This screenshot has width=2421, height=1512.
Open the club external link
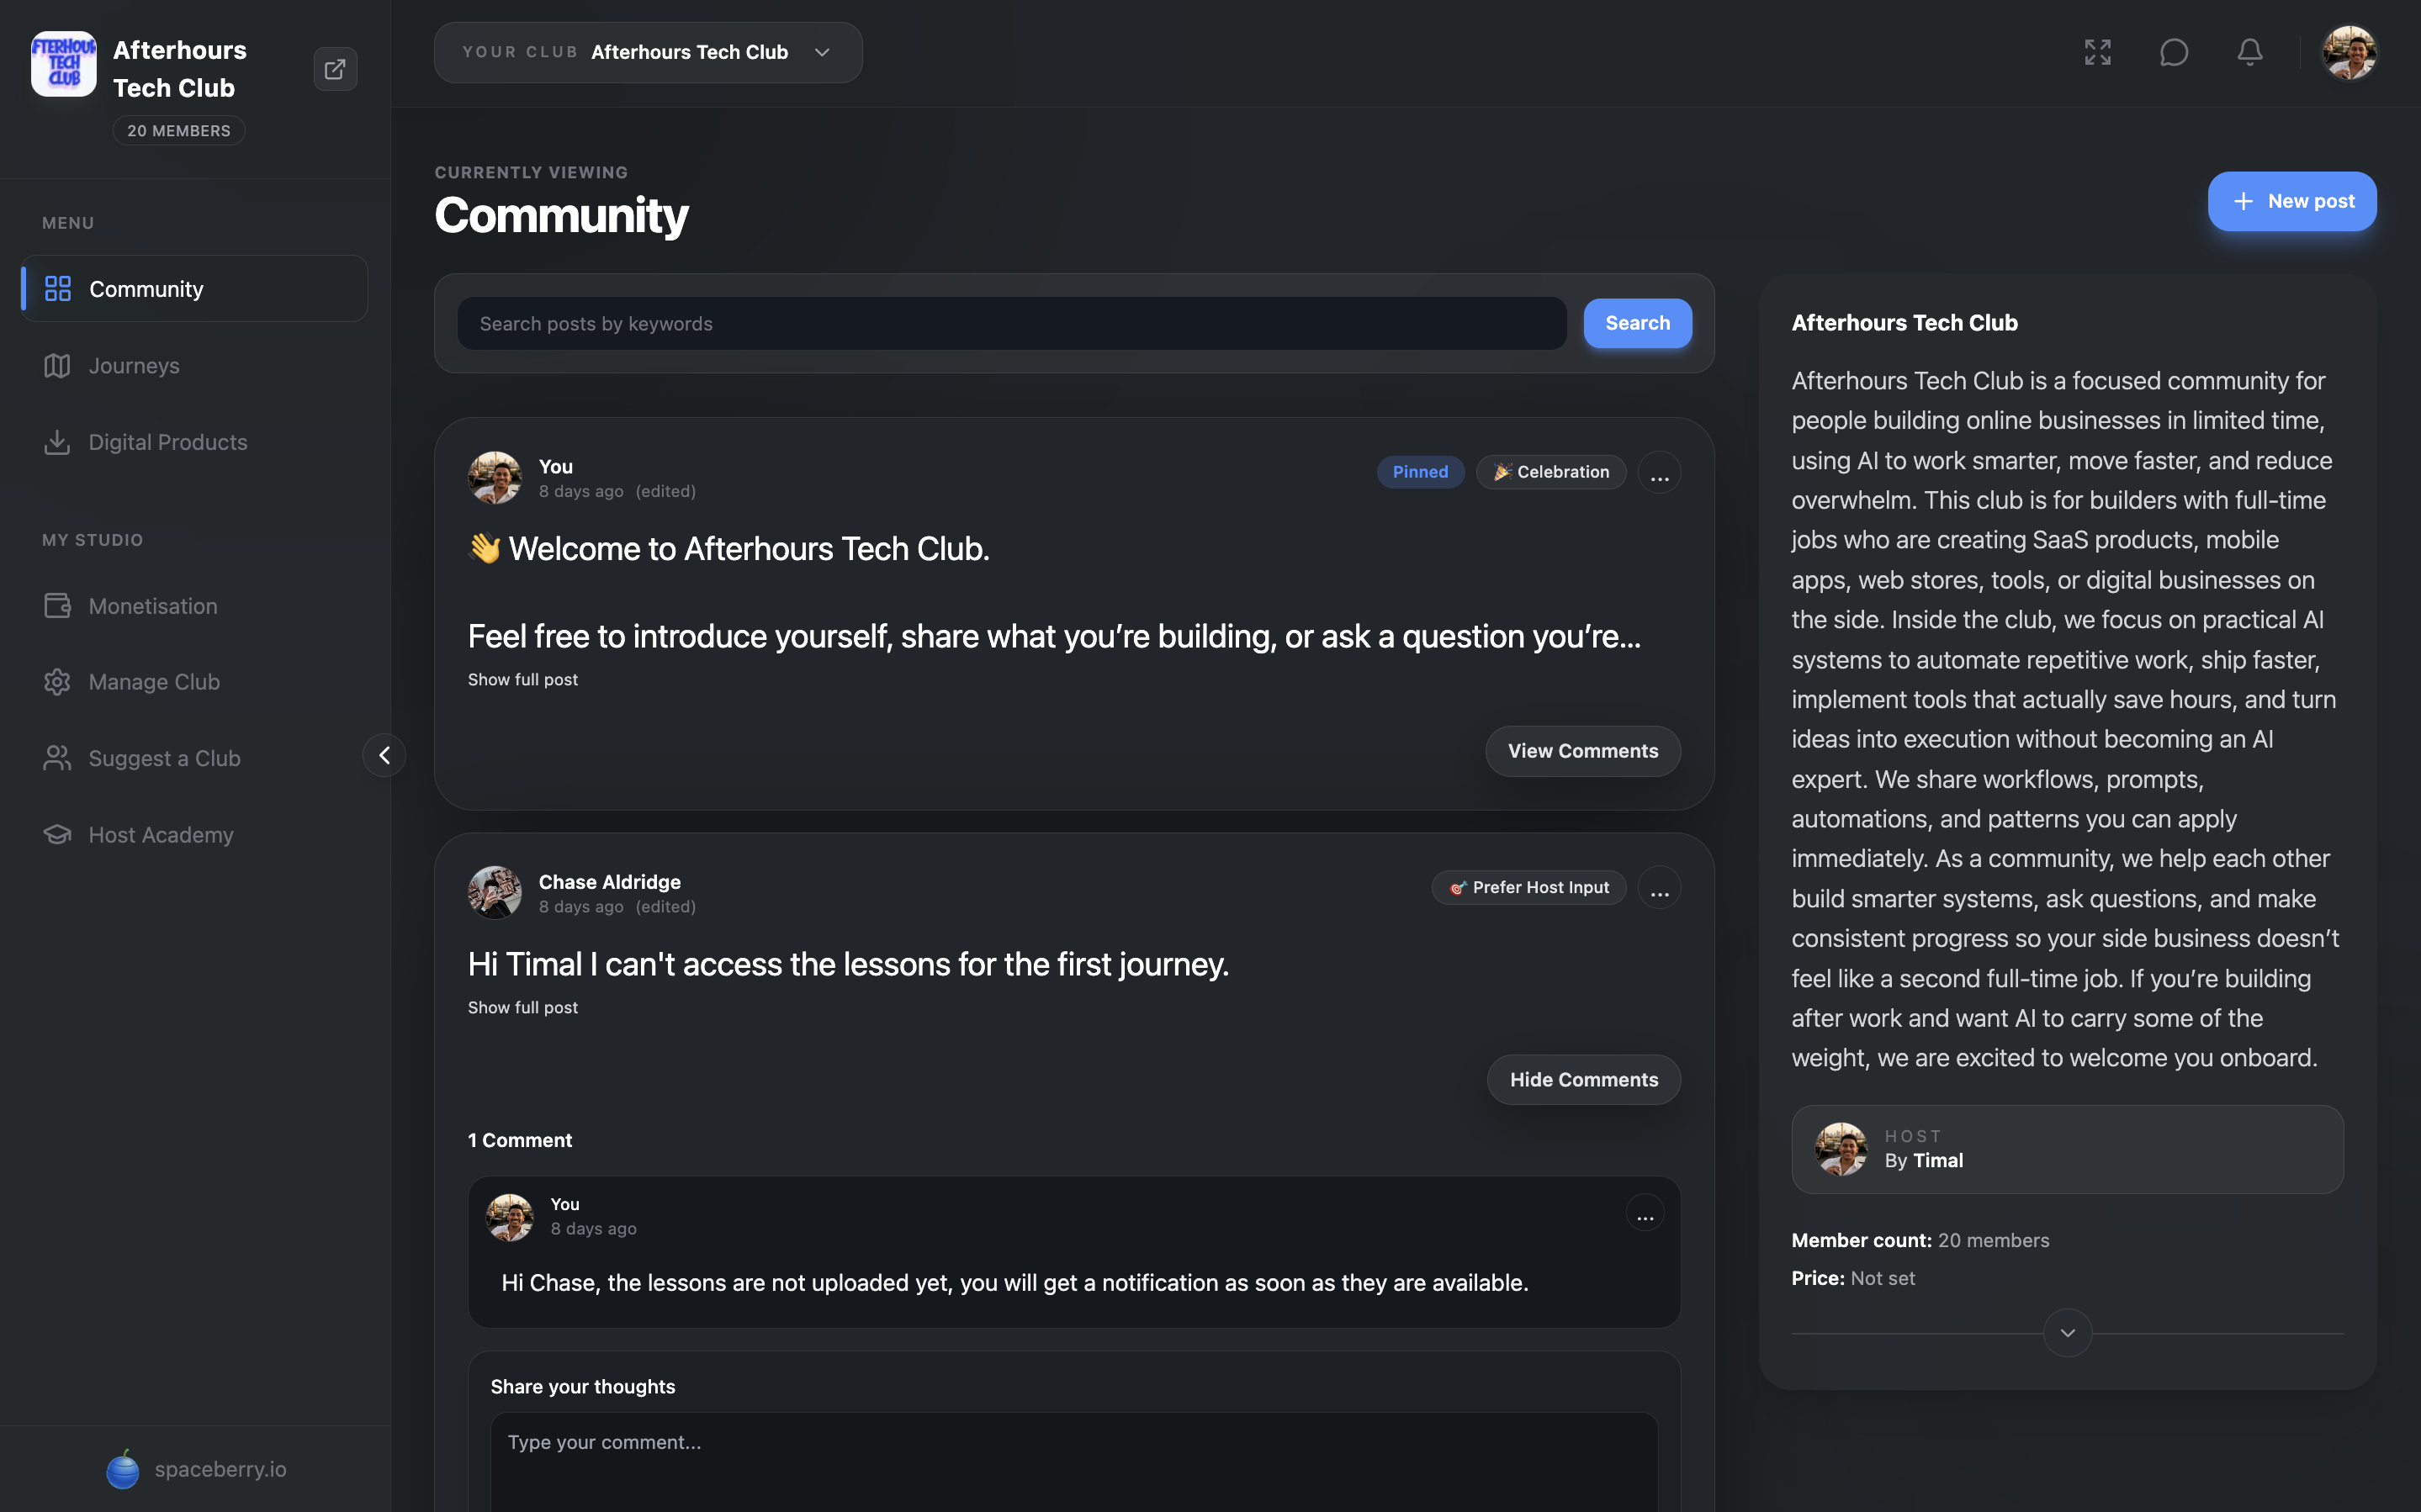335,68
